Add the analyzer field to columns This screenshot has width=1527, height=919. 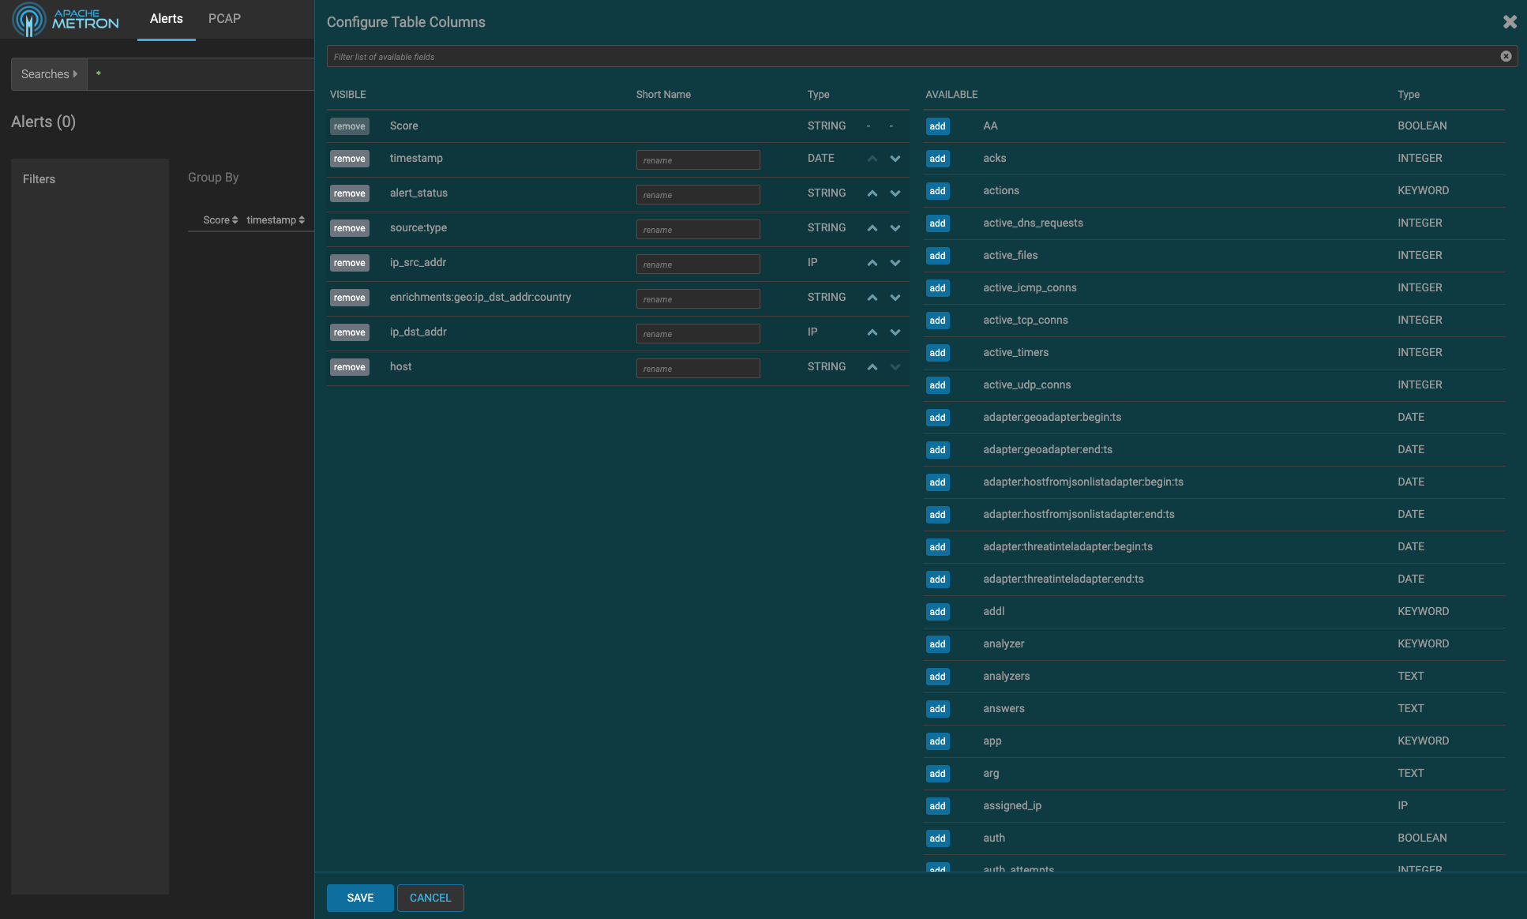(937, 644)
